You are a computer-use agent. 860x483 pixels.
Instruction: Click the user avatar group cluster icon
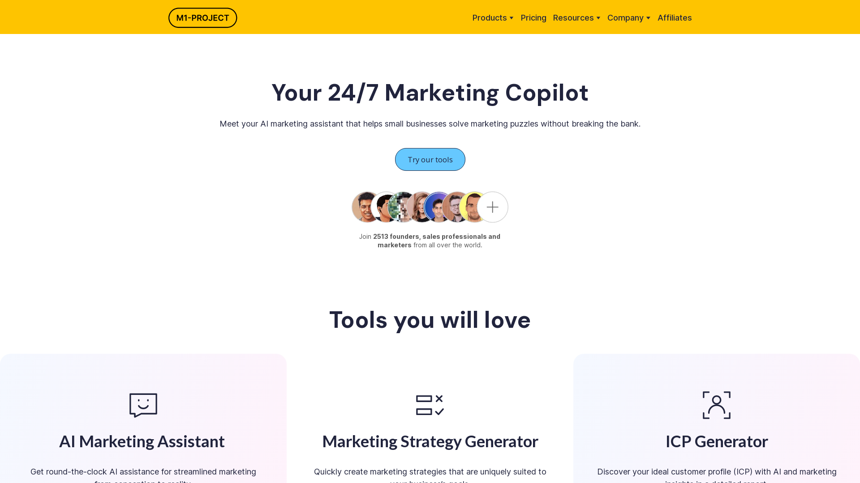430,207
